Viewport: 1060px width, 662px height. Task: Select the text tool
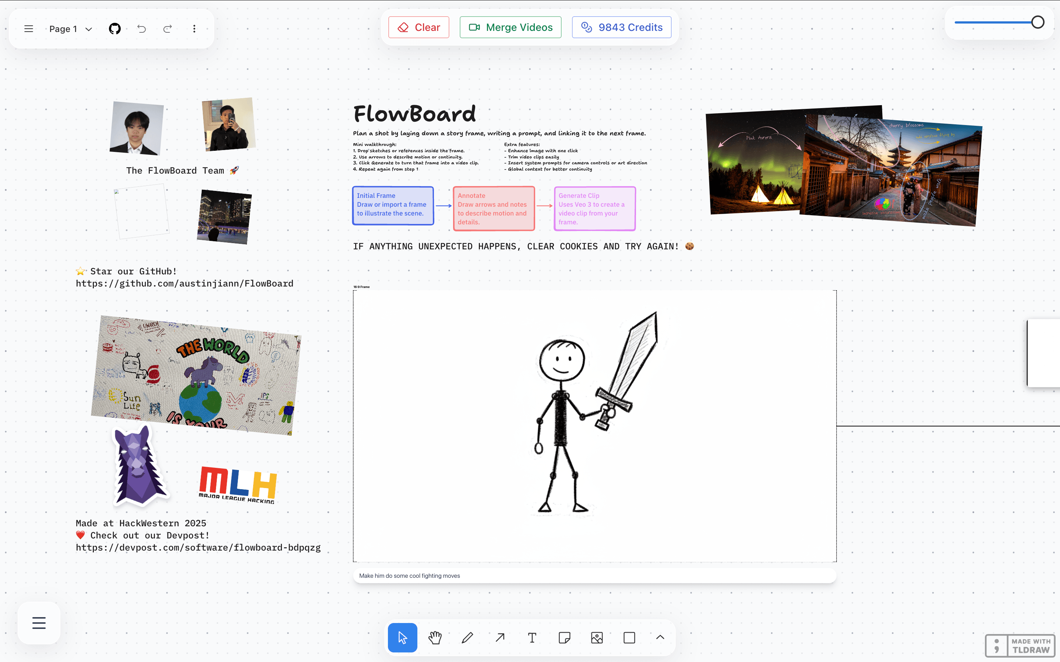tap(532, 637)
